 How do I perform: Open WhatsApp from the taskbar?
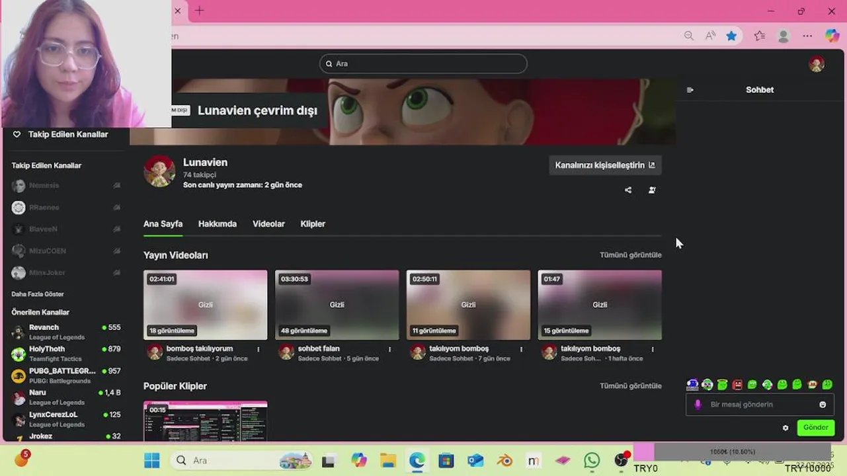click(x=592, y=460)
